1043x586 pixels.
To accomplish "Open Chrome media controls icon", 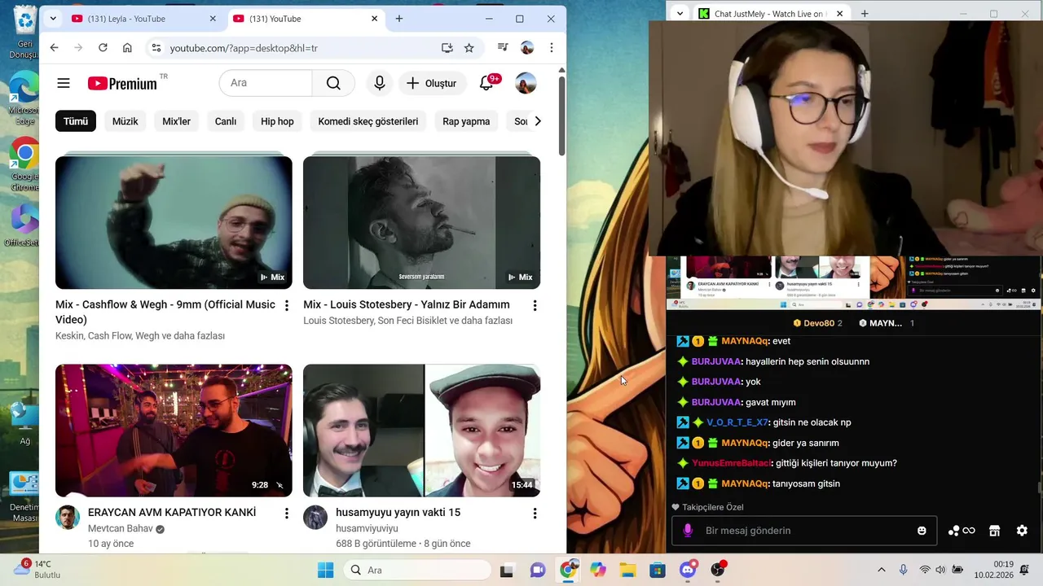I will coord(503,48).
